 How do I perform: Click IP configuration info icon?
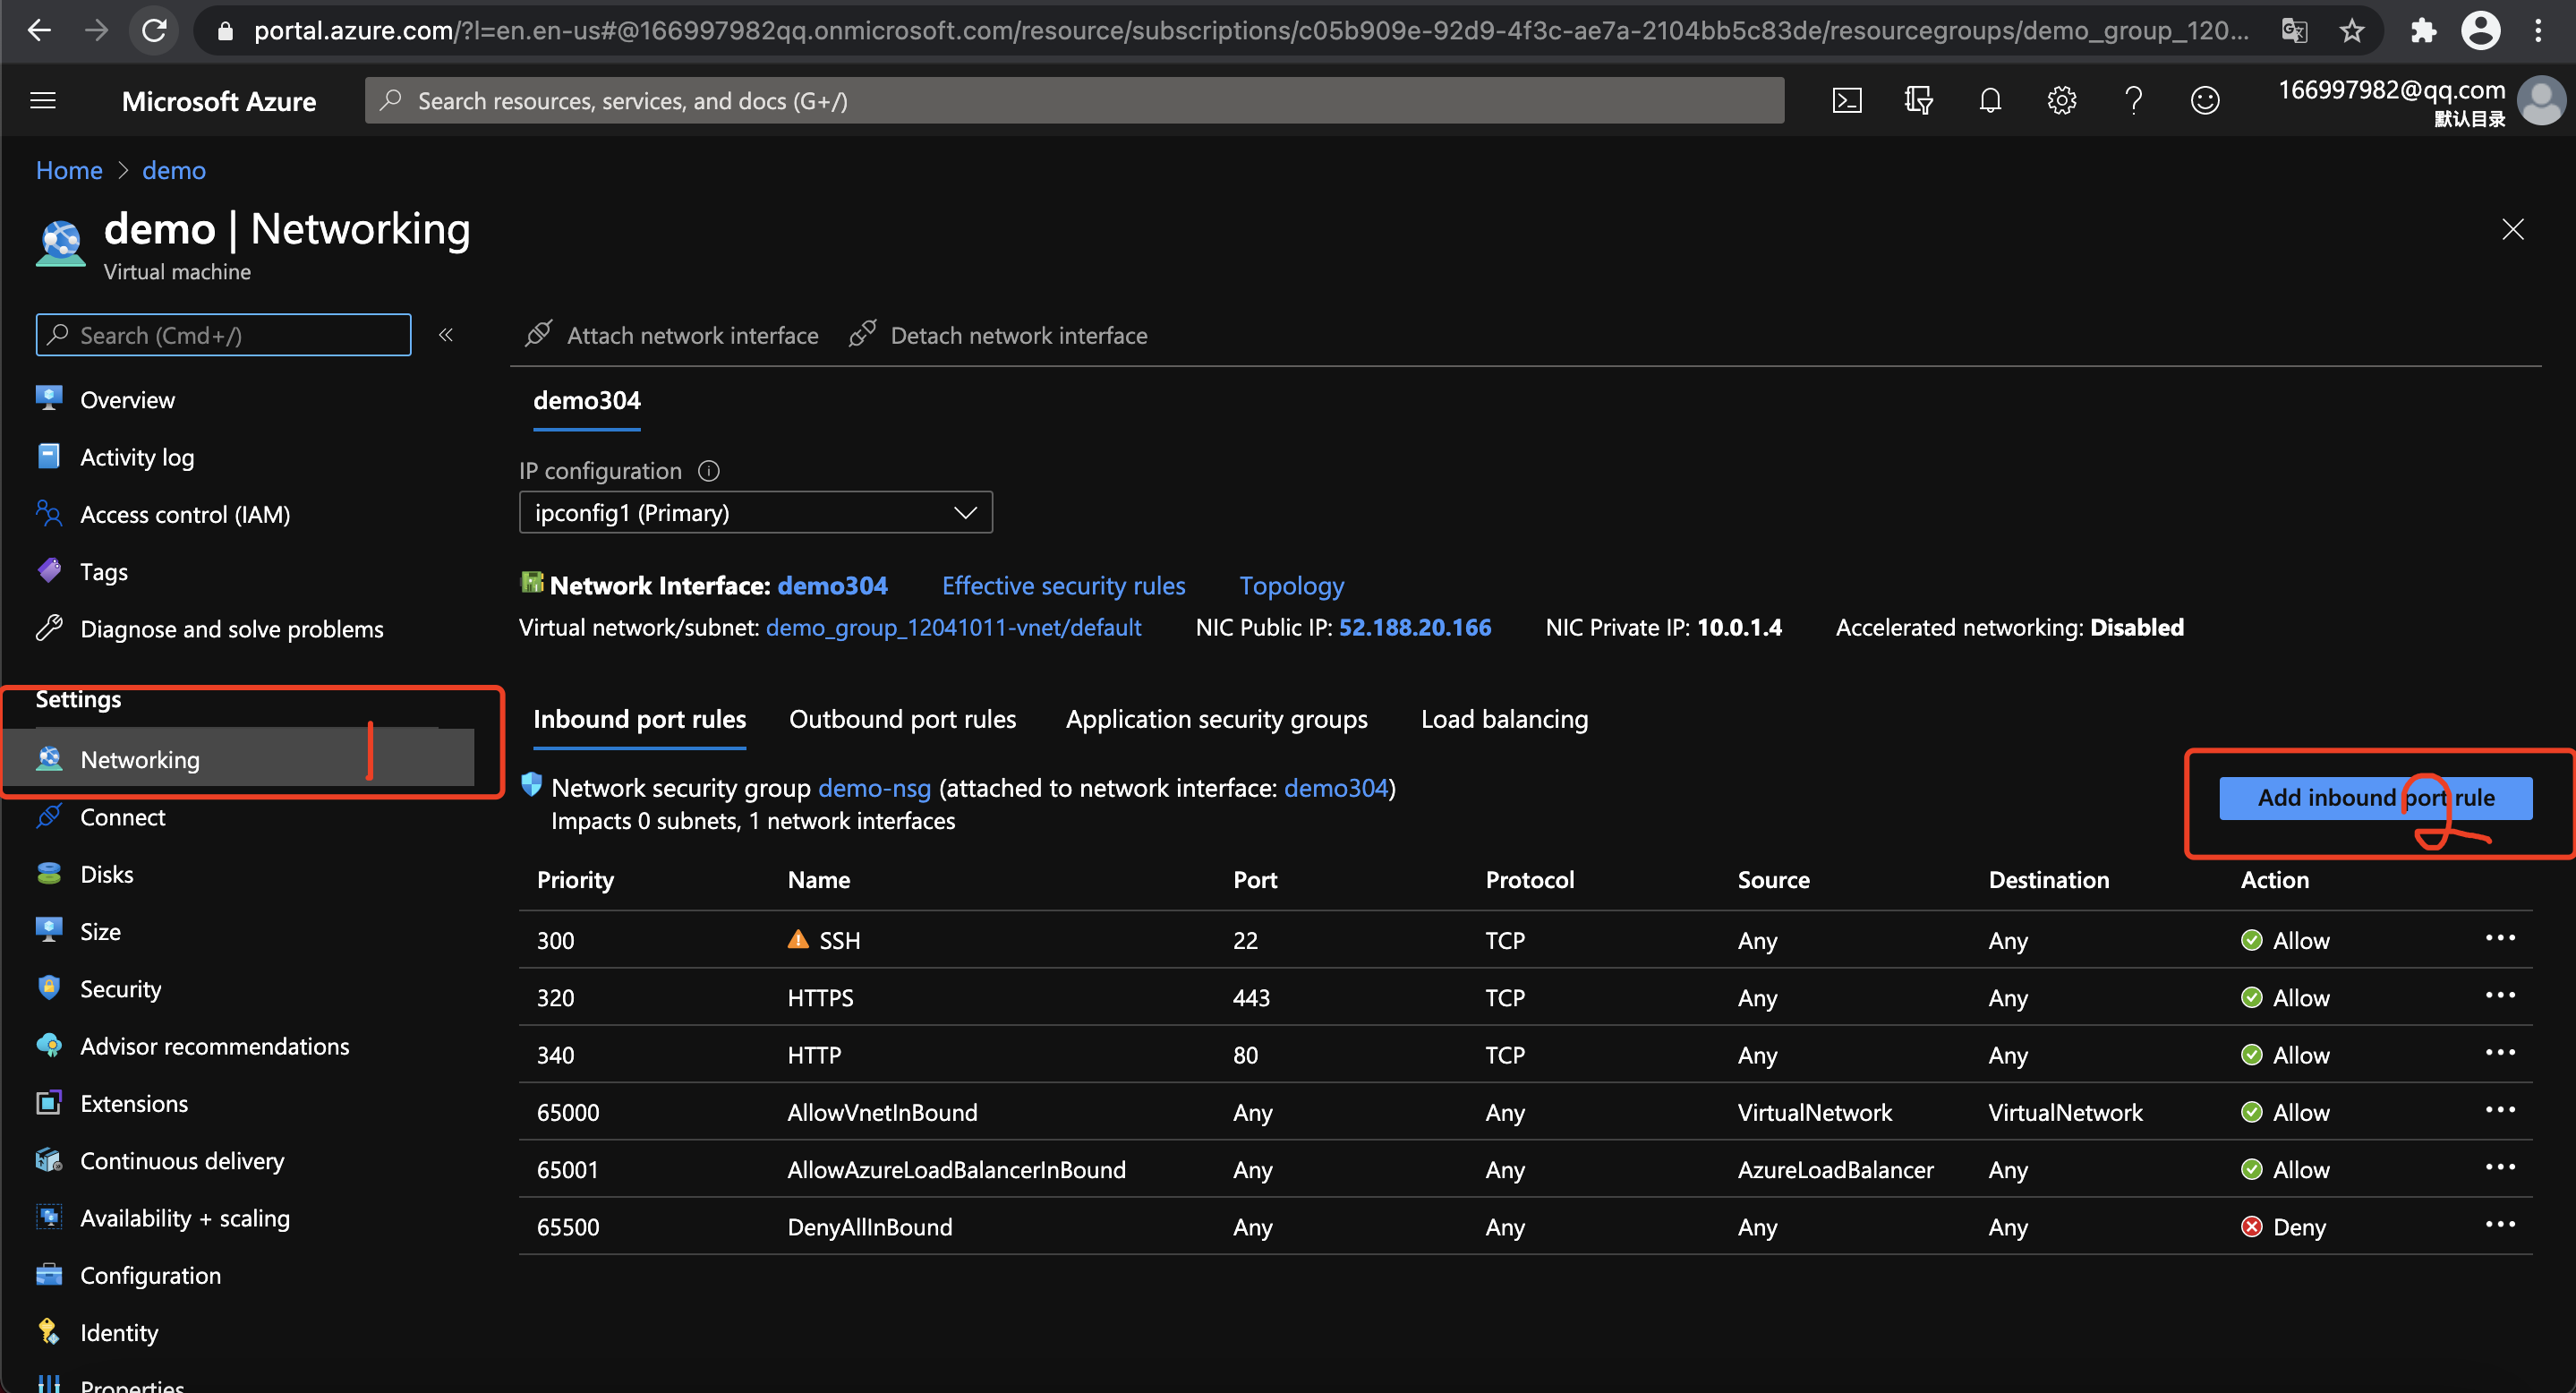tap(709, 471)
